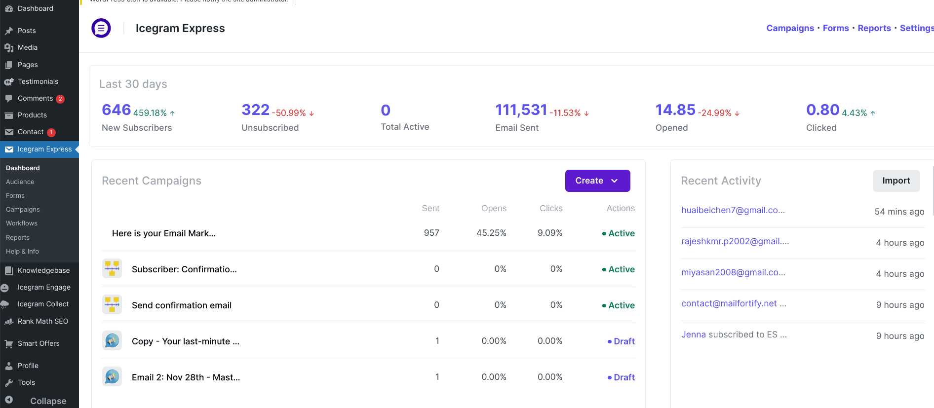This screenshot has width=934, height=408.
Task: Select the Audience submenu item
Action: point(20,182)
